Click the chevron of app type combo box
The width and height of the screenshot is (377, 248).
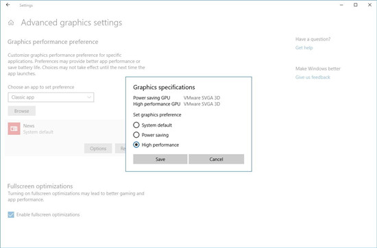pos(89,97)
